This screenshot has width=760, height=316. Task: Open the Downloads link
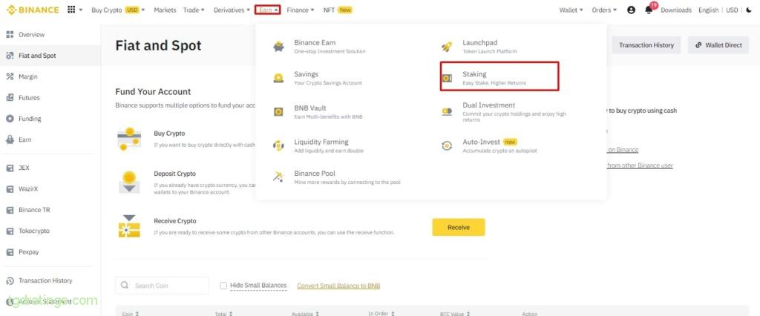675,10
